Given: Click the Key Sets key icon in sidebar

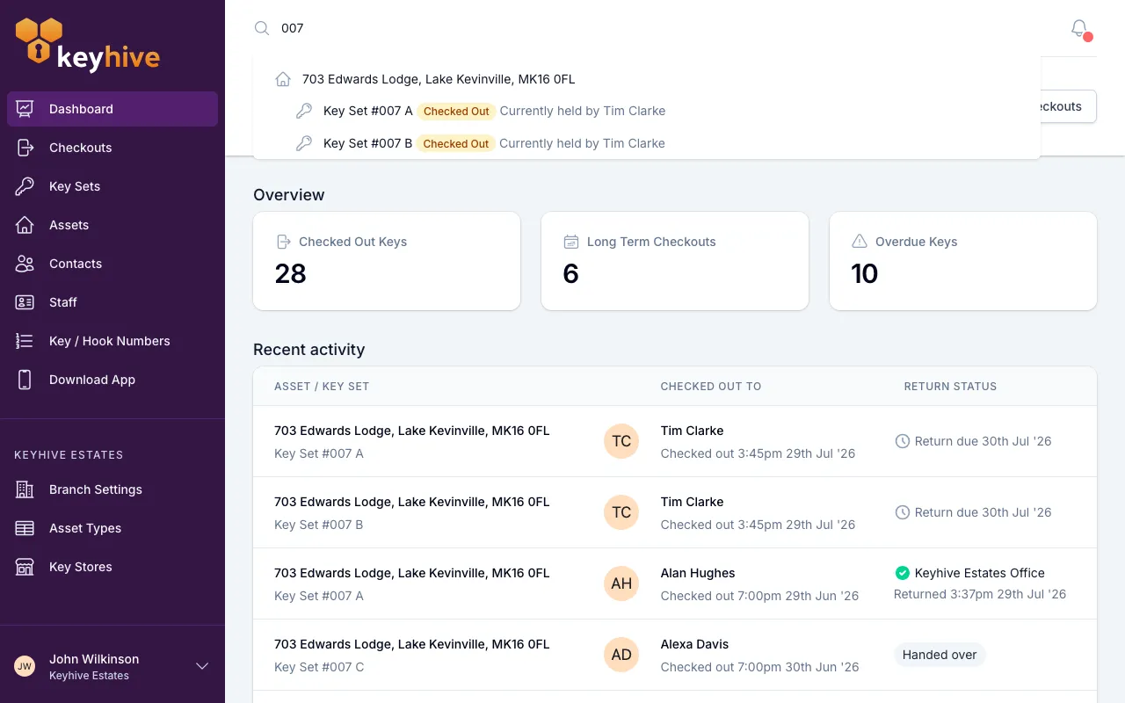Looking at the screenshot, I should click(x=25, y=186).
